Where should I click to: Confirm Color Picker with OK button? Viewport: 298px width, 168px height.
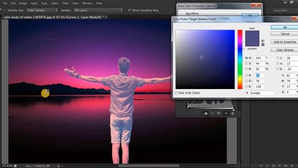tap(284, 27)
